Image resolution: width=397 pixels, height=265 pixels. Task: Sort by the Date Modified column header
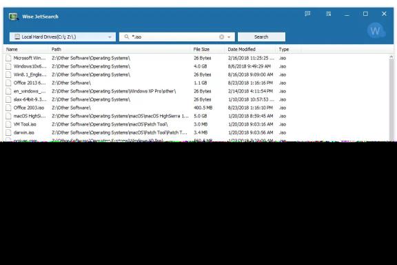click(241, 50)
